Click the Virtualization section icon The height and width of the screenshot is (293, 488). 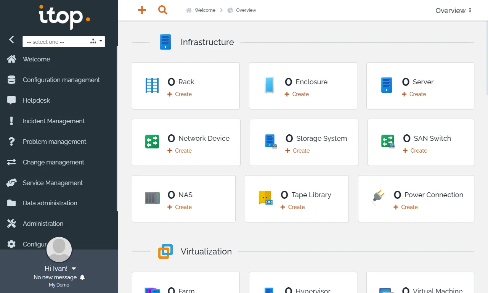pyautogui.click(x=165, y=251)
